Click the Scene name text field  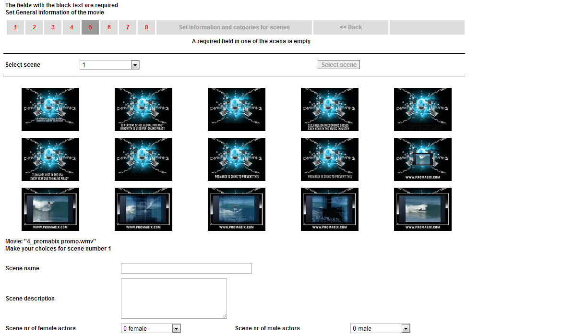[186, 268]
